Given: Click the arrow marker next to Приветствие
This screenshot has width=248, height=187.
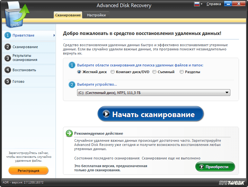Looking at the screenshot, I should click(x=54, y=35).
